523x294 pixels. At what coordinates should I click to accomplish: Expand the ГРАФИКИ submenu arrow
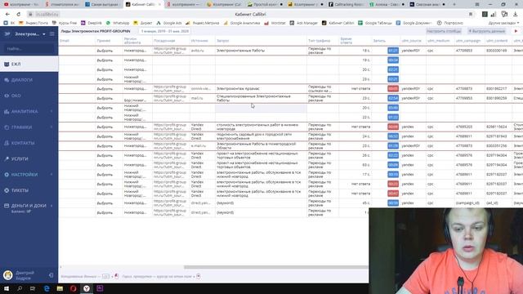coord(51,127)
